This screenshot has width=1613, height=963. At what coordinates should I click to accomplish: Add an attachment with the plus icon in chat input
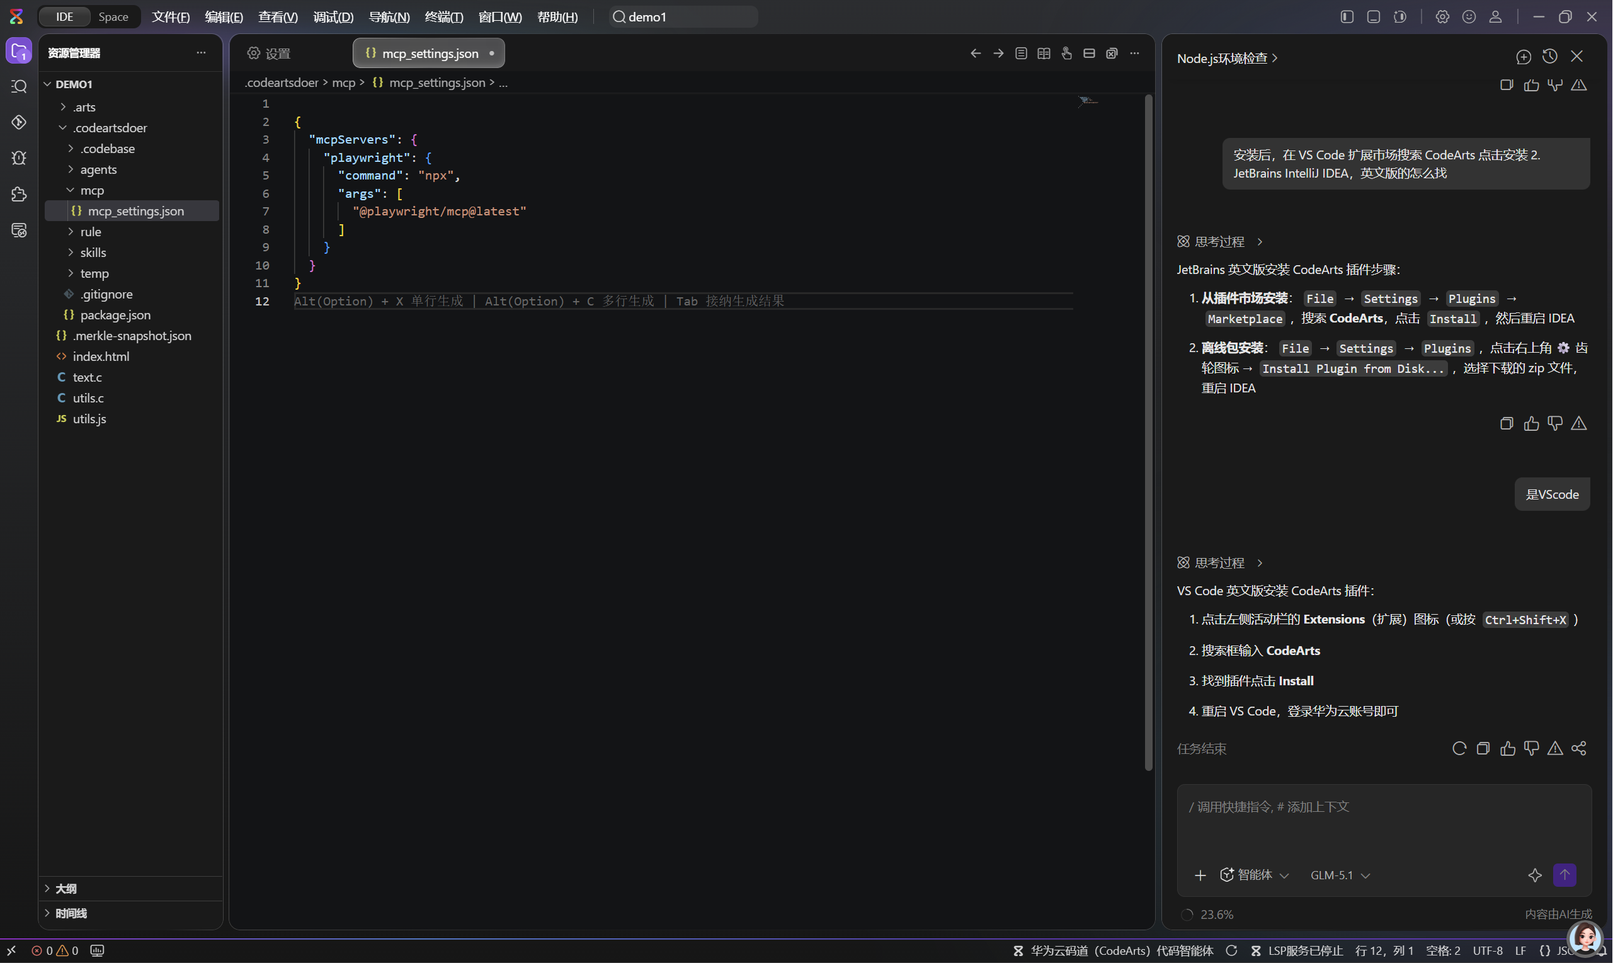(1200, 875)
